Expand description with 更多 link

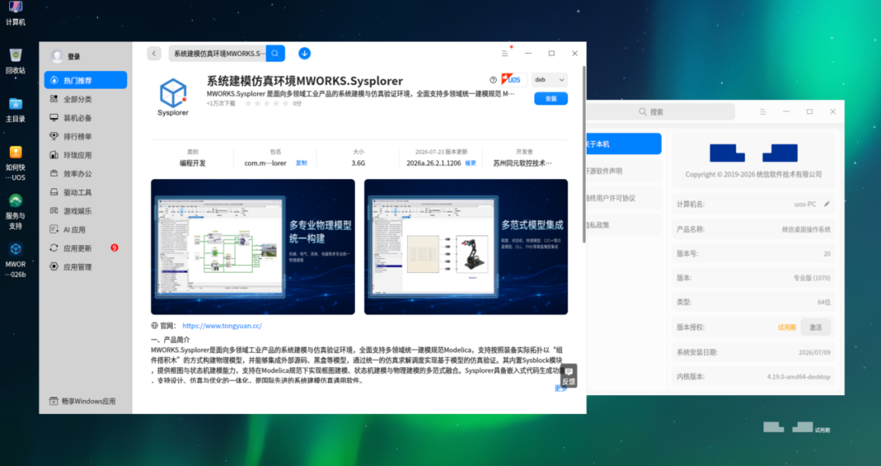(560, 389)
